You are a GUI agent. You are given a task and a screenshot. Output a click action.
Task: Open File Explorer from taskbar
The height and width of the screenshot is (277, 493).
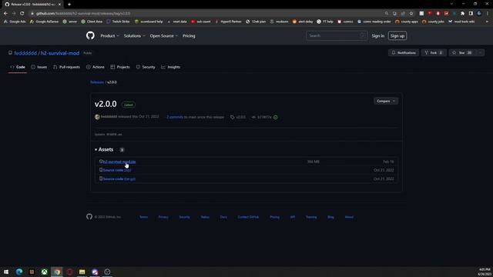[82, 272]
